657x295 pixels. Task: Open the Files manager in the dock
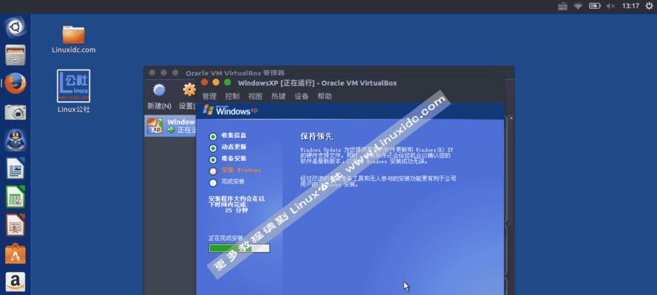16,55
